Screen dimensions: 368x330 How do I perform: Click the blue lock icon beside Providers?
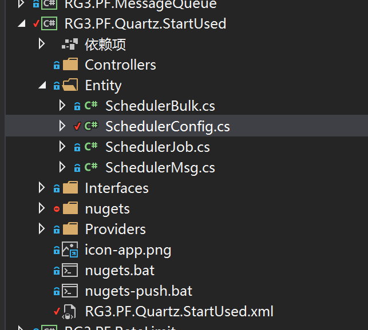[57, 230]
